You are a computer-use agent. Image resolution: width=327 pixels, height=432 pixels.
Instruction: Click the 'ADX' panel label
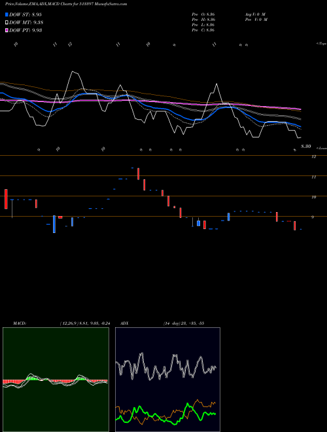coord(124,323)
